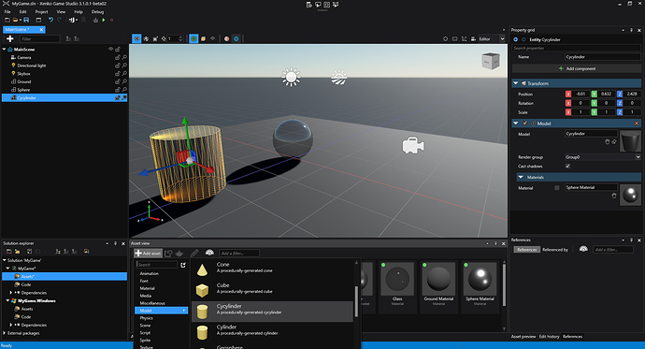Click the edit pencil icon in Asset view
This screenshot has height=349, width=645.
(194, 253)
